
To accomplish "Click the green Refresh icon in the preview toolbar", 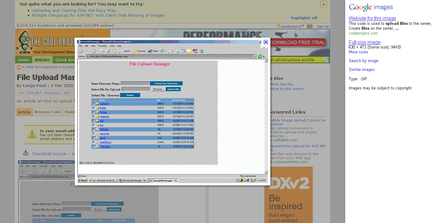I will 108,51.
